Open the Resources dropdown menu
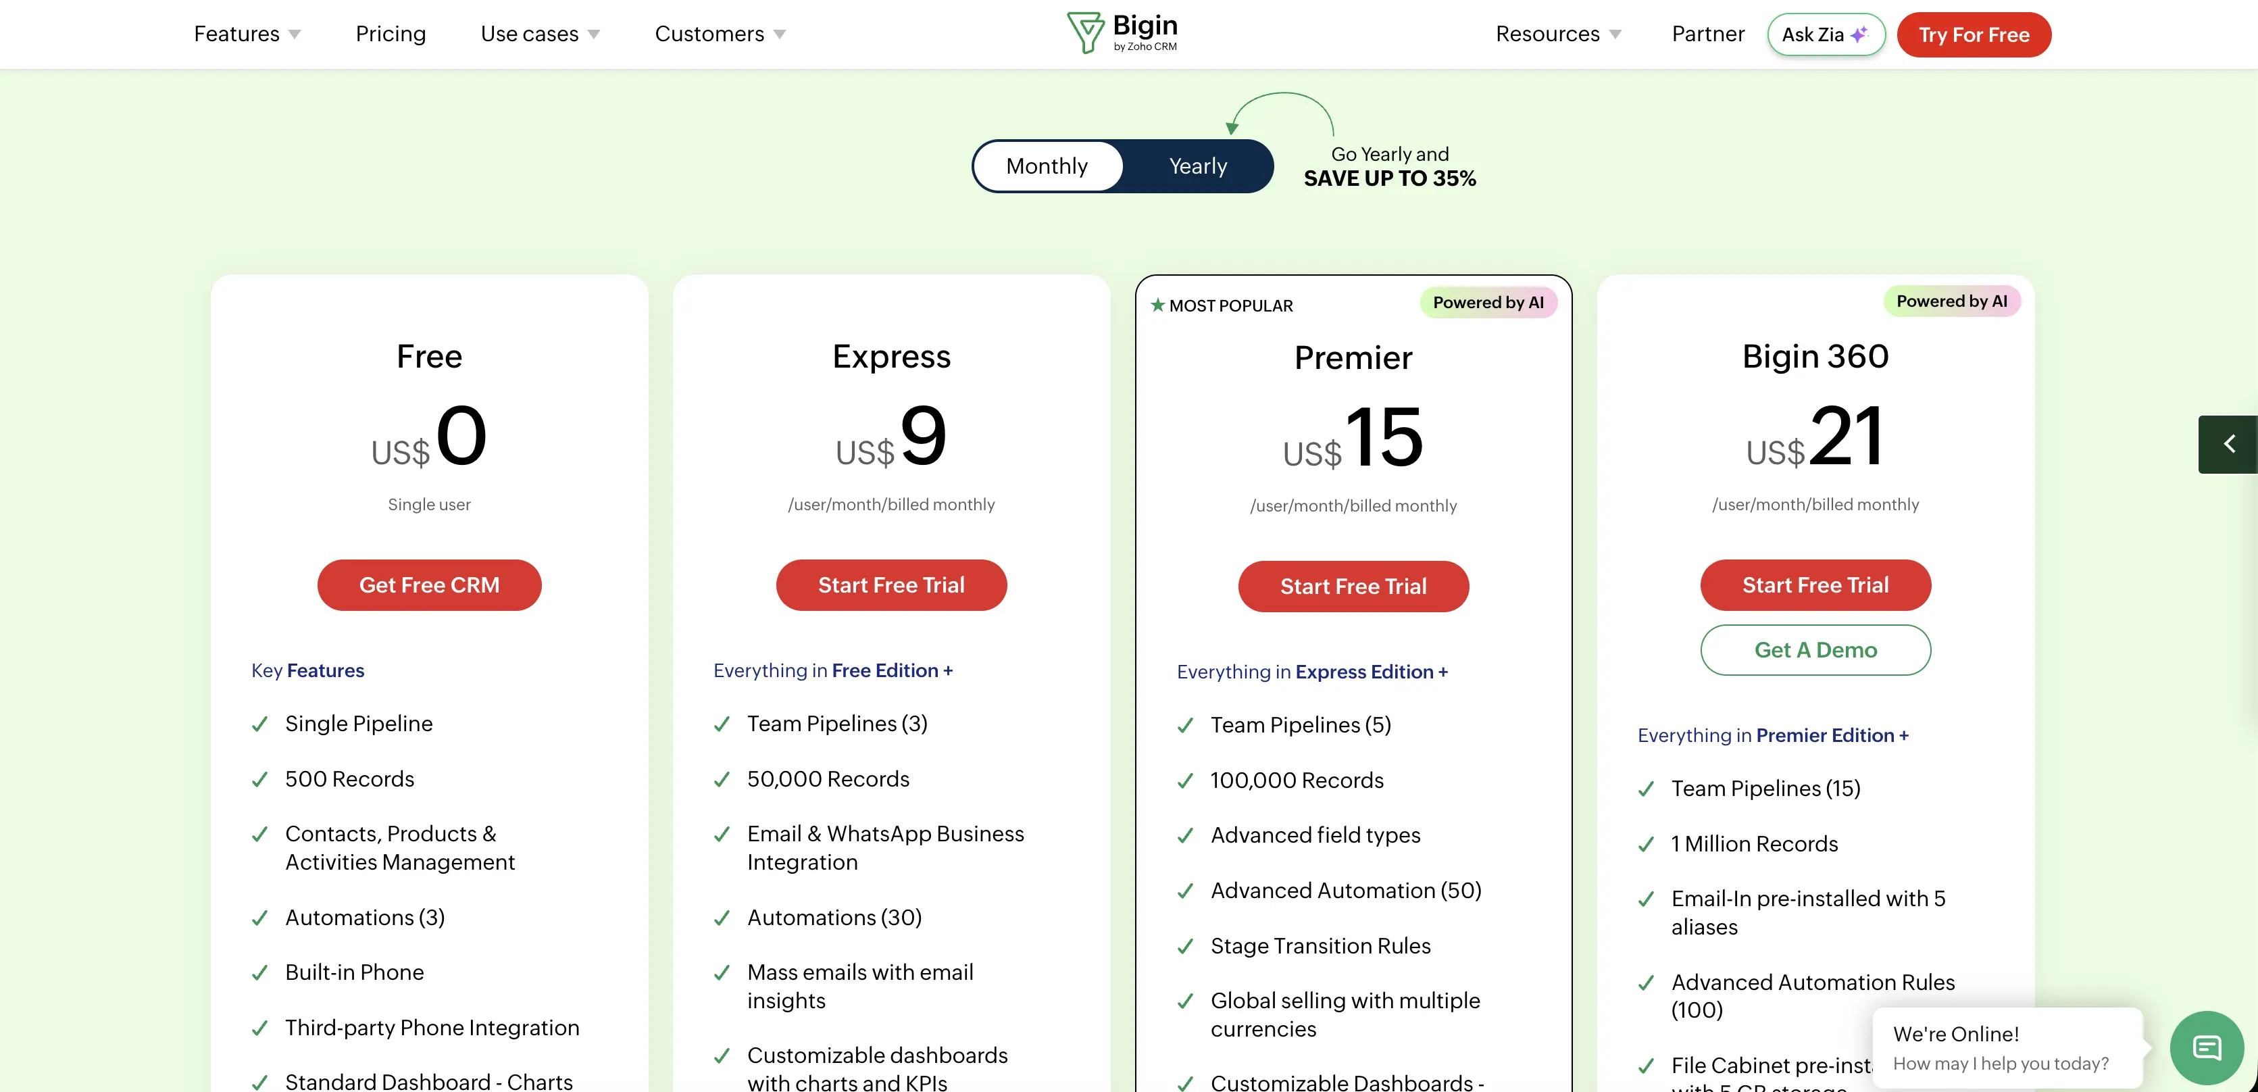Image resolution: width=2258 pixels, height=1092 pixels. (x=1557, y=34)
